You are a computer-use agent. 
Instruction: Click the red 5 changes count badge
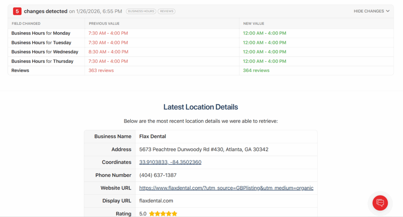(x=17, y=11)
